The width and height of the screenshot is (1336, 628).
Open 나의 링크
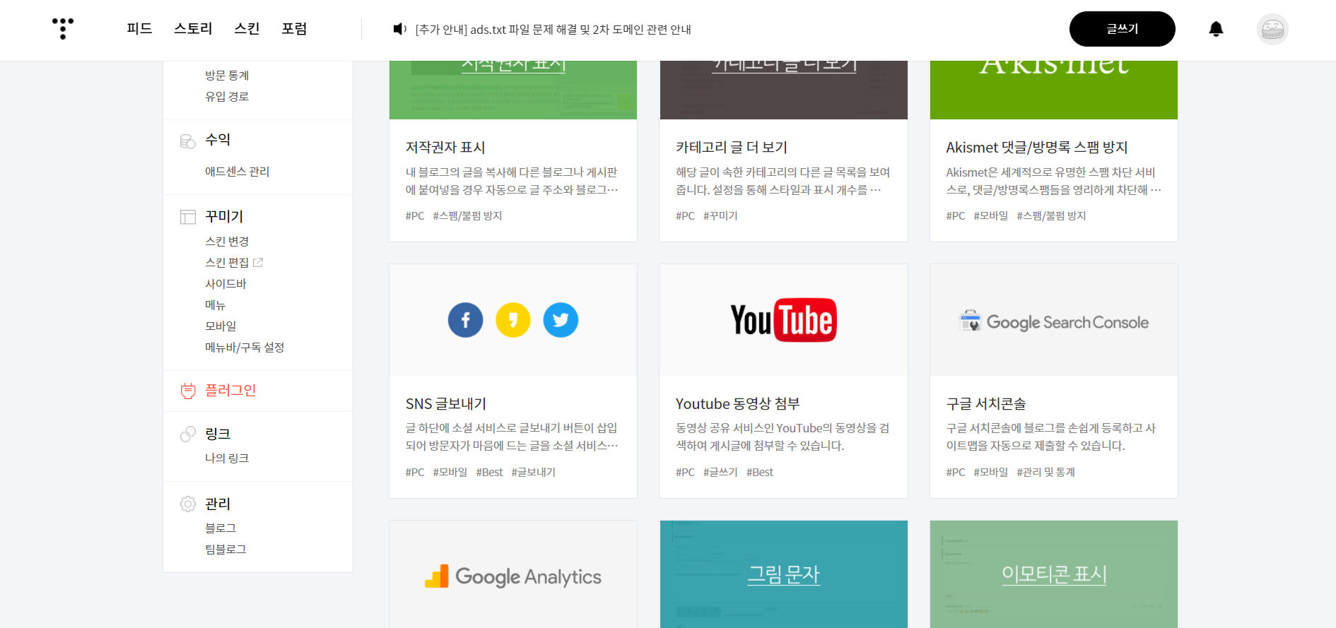(x=227, y=458)
